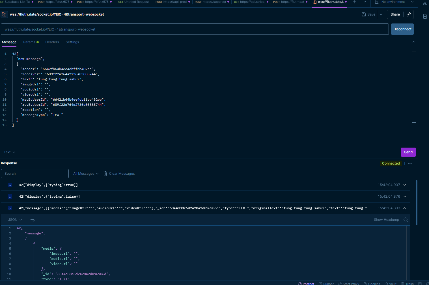This screenshot has width=429, height=285.
Task: Click incoming arrow icon on the "message" row
Action: pyautogui.click(x=10, y=208)
